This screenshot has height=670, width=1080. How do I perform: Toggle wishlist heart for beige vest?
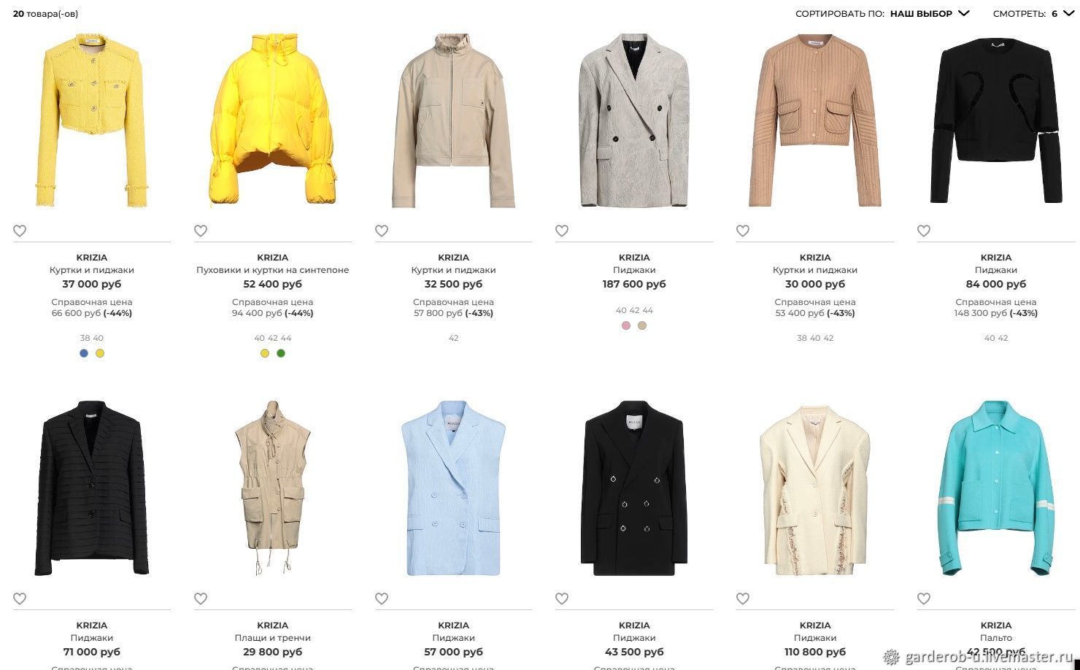[x=201, y=598]
